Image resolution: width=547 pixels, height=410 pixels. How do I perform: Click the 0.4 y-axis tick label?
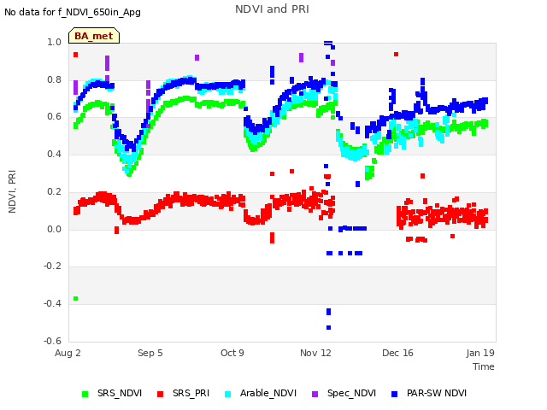pyautogui.click(x=54, y=154)
